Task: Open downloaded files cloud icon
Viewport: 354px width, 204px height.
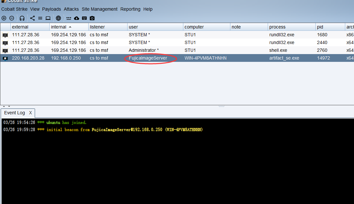Action: (x=77, y=18)
